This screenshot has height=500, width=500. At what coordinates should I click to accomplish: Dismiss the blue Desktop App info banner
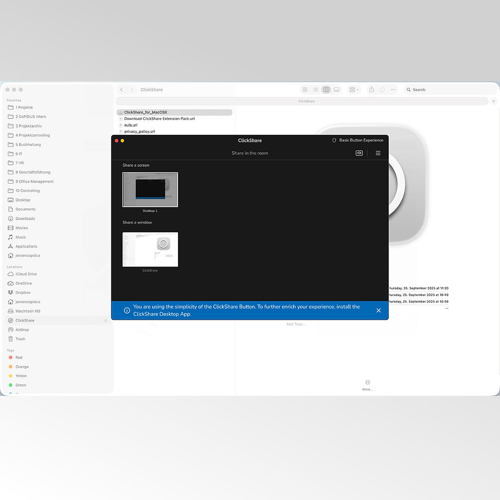[x=379, y=310]
